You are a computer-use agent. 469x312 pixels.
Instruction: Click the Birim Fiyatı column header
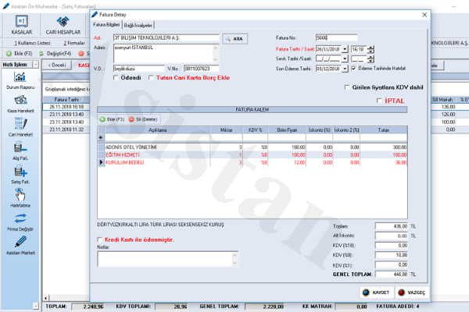[x=287, y=130]
